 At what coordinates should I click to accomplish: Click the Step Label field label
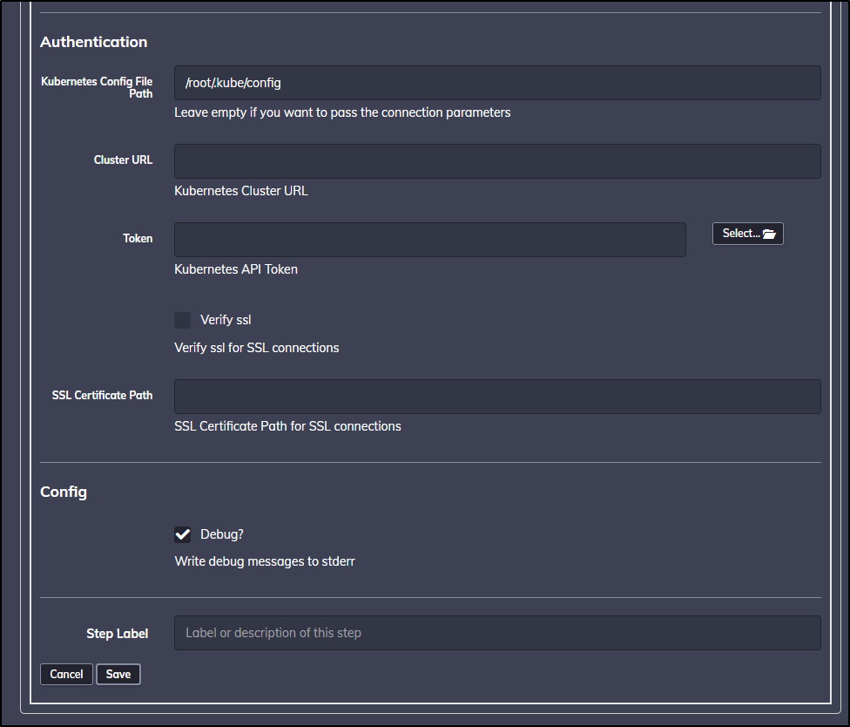117,634
